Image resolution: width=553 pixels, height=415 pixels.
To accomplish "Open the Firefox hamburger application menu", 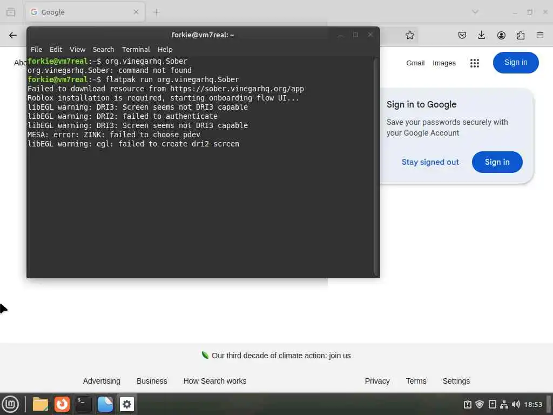I will [540, 35].
